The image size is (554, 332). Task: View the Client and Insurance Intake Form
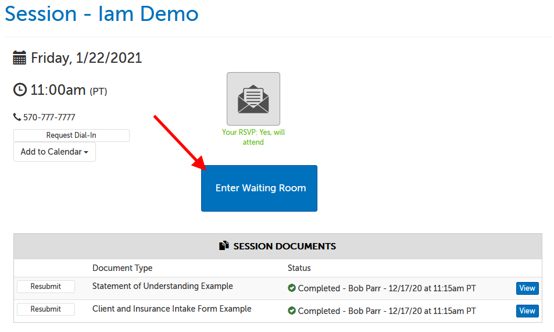pos(527,311)
